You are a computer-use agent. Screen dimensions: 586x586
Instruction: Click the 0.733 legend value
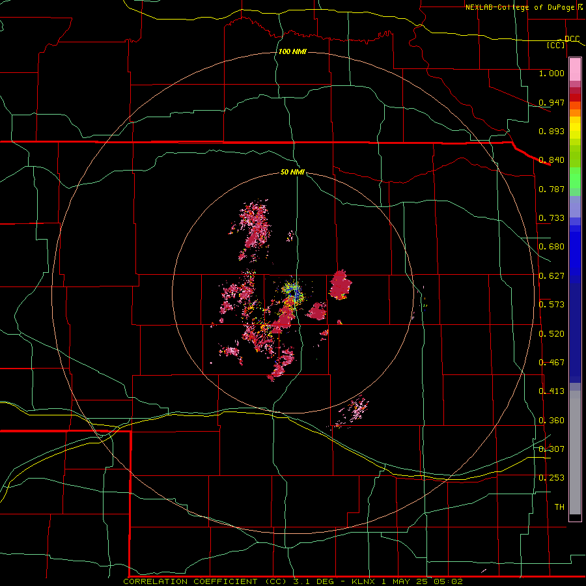(551, 217)
